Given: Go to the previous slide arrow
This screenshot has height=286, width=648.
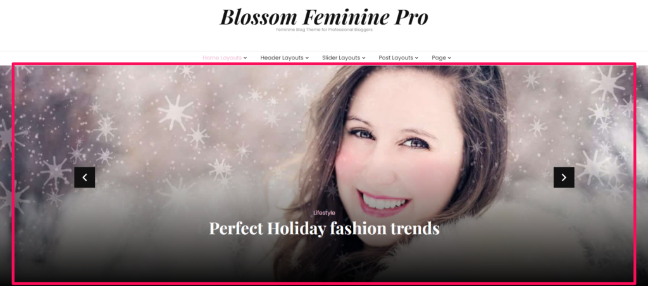Looking at the screenshot, I should click(85, 177).
